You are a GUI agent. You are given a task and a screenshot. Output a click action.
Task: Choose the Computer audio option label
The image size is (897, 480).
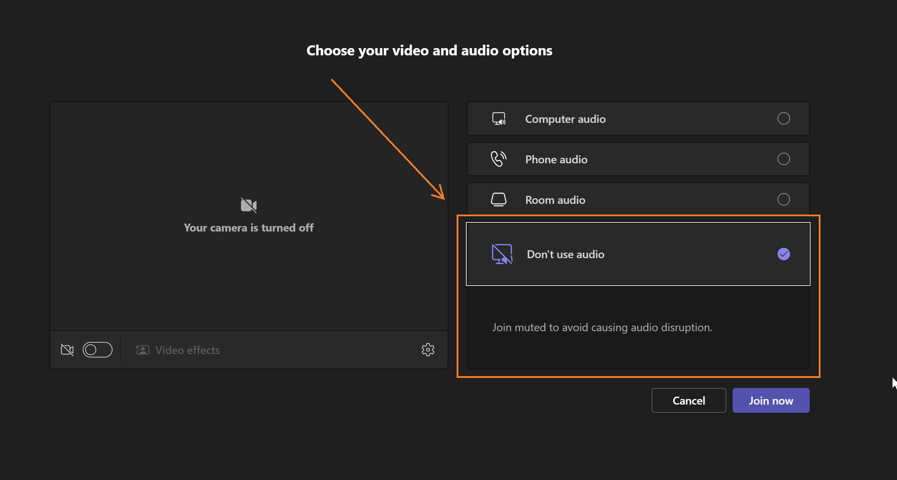click(565, 119)
